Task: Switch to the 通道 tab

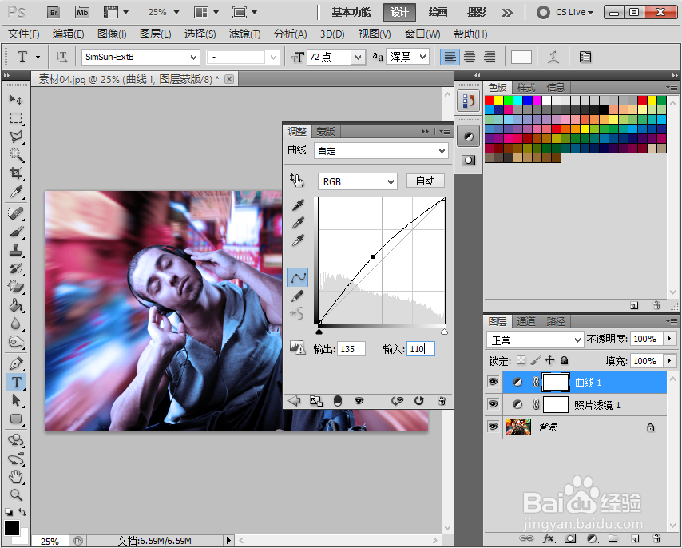Action: (x=525, y=321)
